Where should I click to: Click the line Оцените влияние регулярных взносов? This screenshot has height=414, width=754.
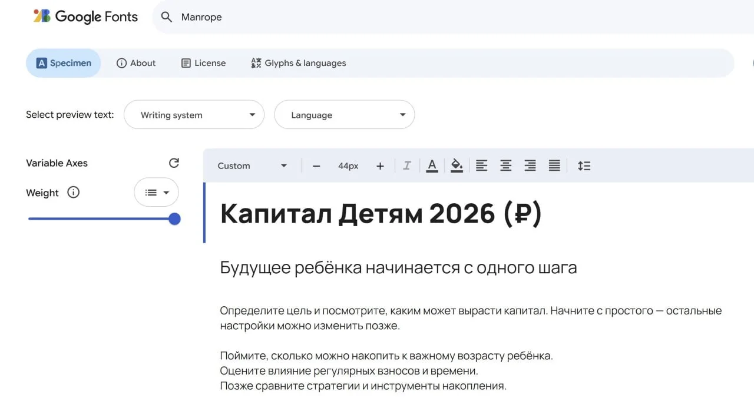click(349, 371)
